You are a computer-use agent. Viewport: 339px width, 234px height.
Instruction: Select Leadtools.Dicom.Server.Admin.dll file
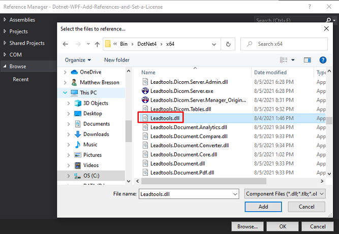189,82
